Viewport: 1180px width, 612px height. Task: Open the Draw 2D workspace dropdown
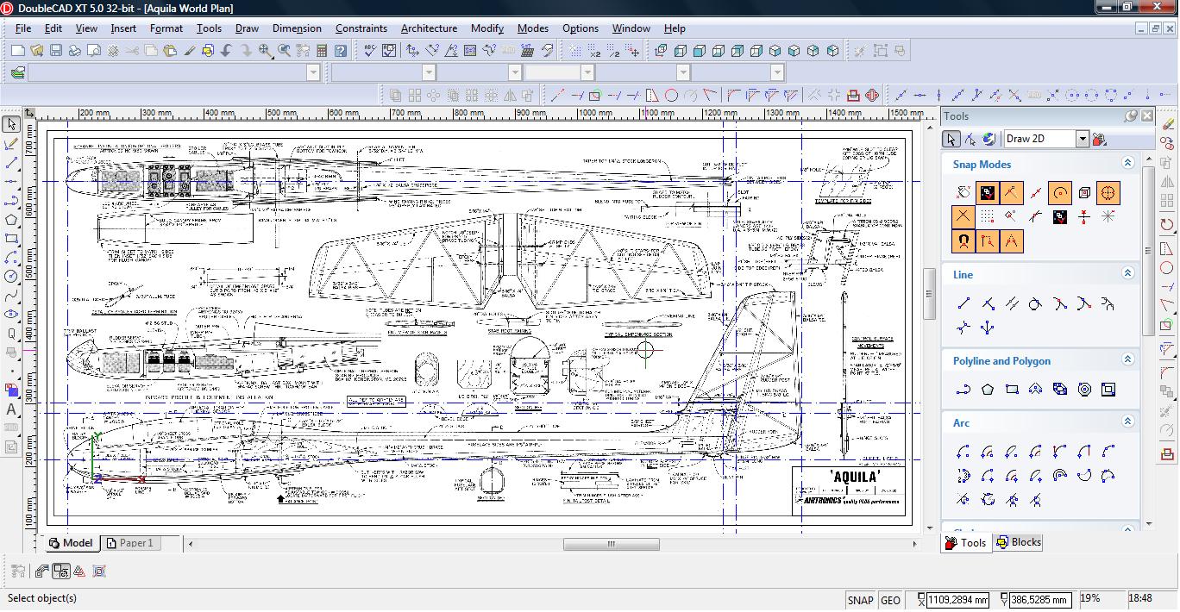[x=1082, y=139]
